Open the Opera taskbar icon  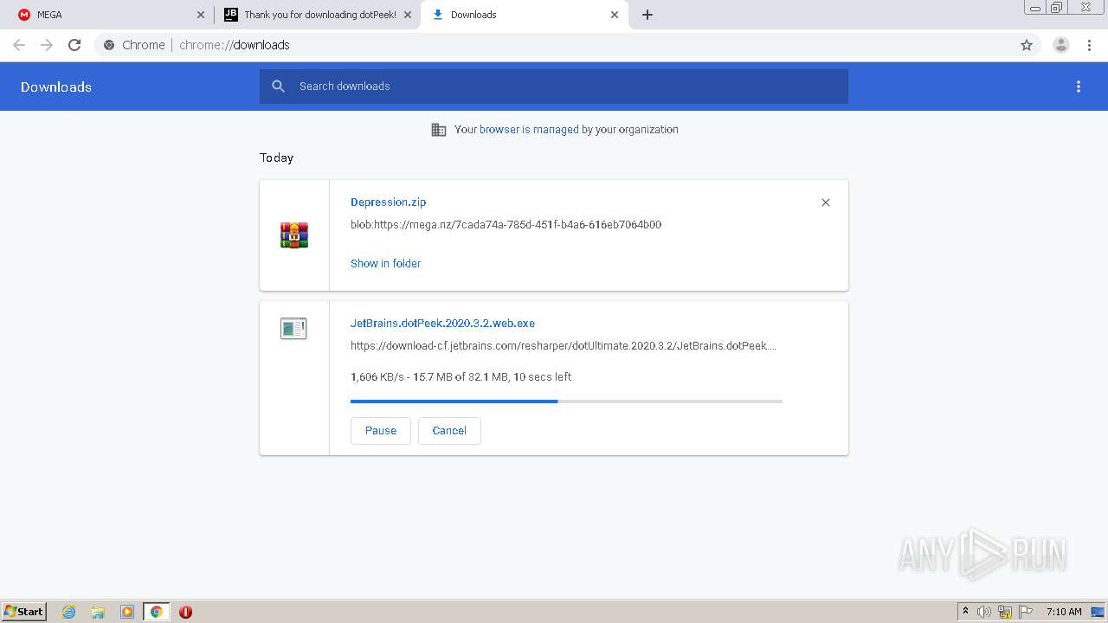(x=185, y=612)
